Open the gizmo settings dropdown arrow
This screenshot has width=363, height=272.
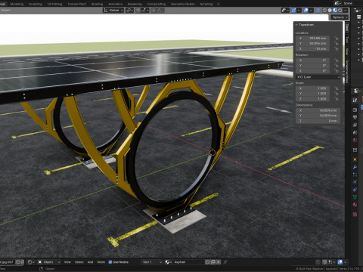[x=299, y=10]
